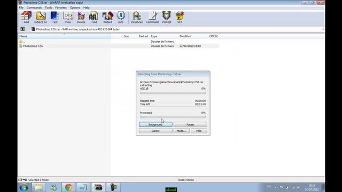Image resolution: width=342 pixels, height=192 pixels.
Task: Click the Add toolbar icon
Action: [26, 18]
